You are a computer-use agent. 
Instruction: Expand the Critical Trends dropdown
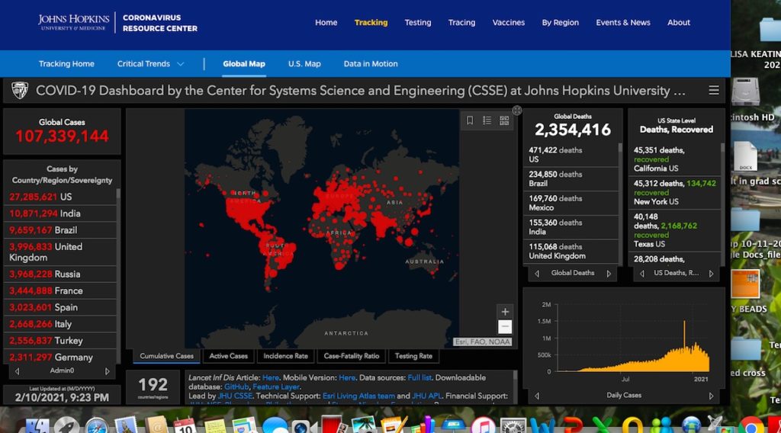click(x=150, y=64)
